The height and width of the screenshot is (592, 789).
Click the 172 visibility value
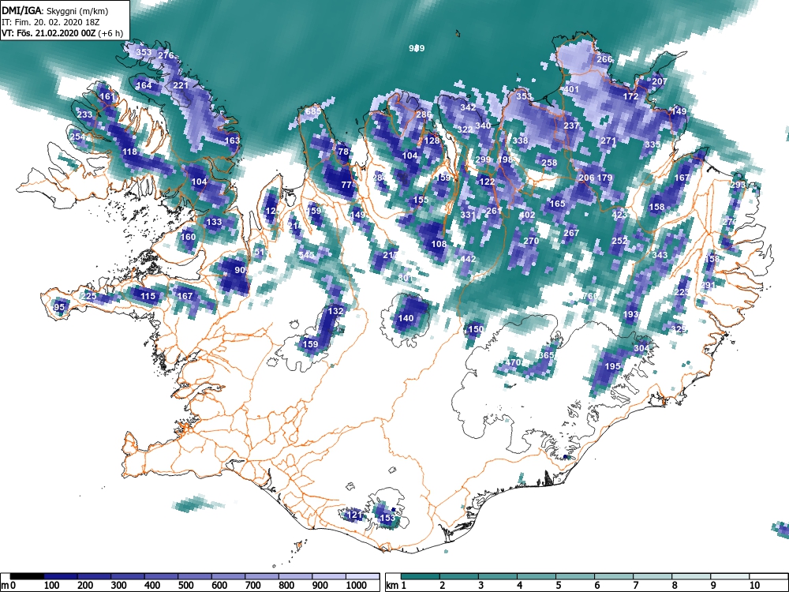pyautogui.click(x=630, y=96)
